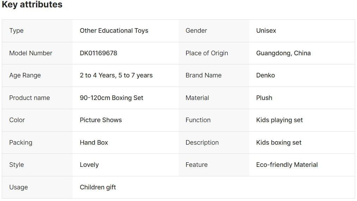
Task: Click the Place of Origin label
Action: coord(207,53)
